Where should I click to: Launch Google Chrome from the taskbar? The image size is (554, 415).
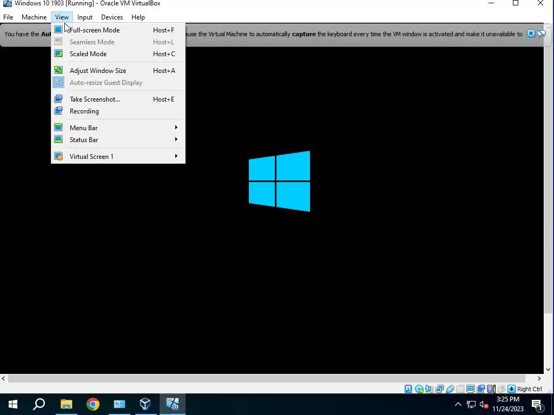[93, 404]
